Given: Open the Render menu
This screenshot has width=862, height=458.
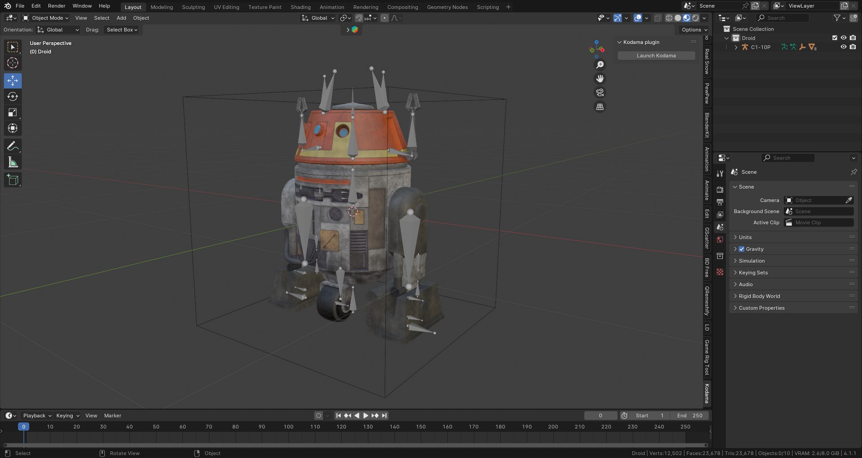Looking at the screenshot, I should click(57, 6).
